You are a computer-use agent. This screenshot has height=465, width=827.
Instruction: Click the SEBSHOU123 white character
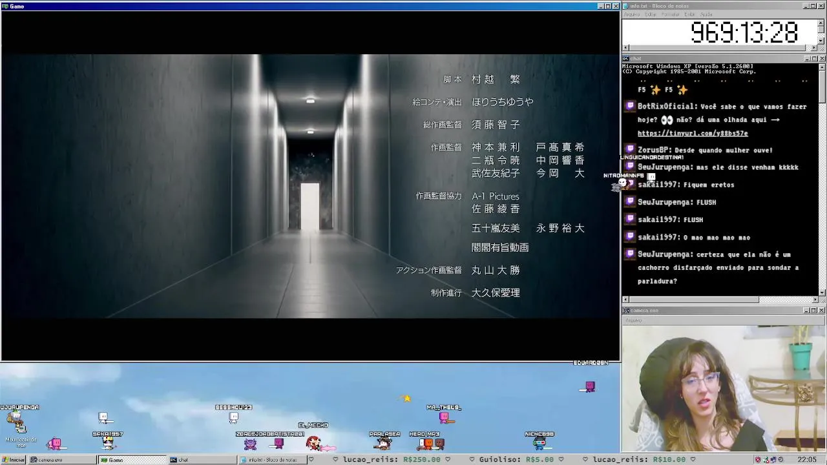click(x=233, y=417)
